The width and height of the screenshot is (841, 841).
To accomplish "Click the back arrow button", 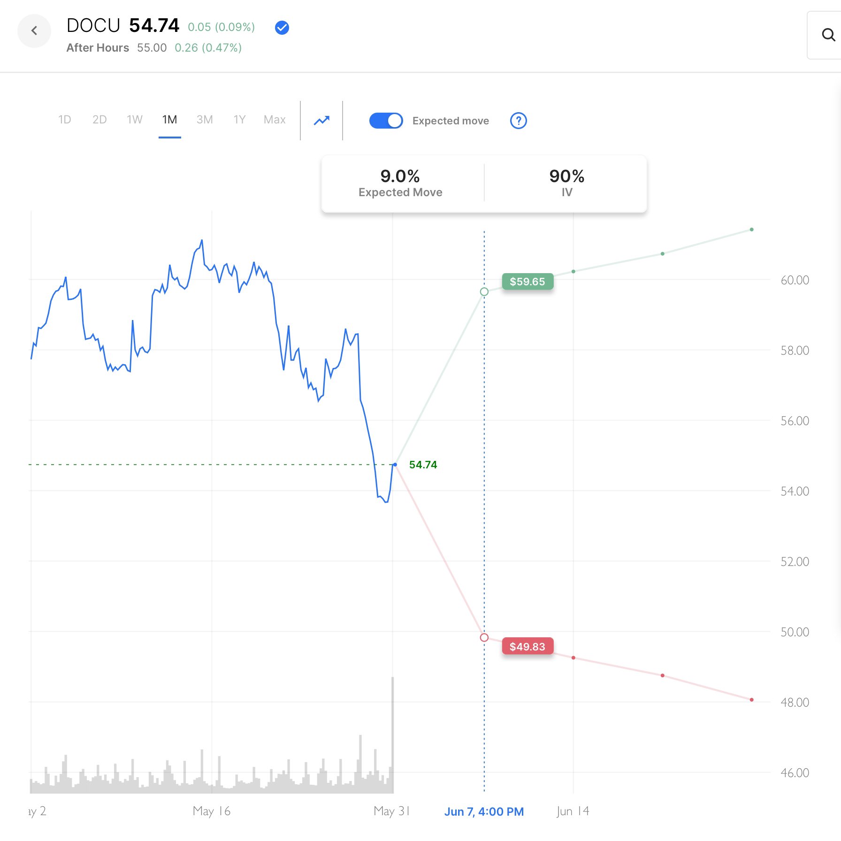I will pyautogui.click(x=34, y=31).
